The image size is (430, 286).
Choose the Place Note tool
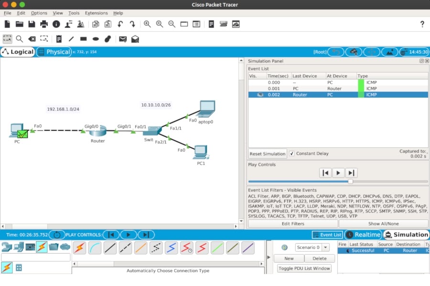59,39
